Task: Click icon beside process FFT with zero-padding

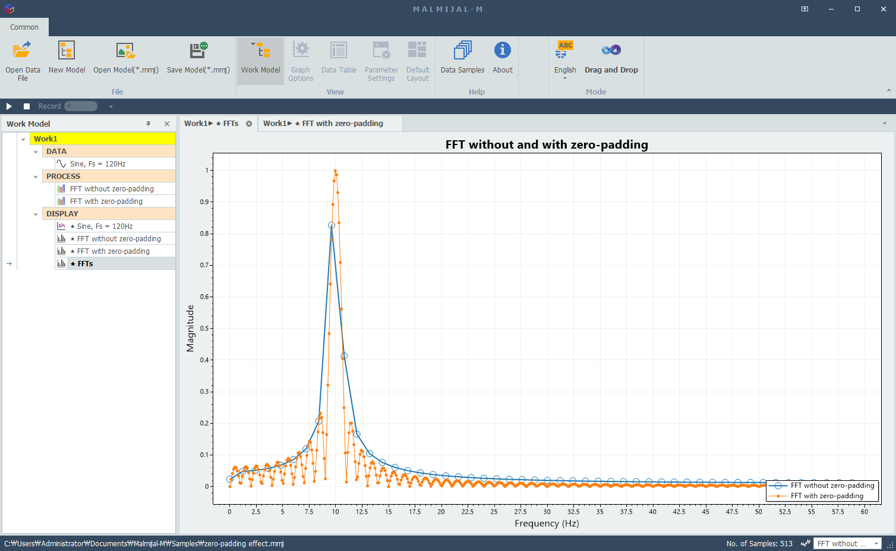Action: (x=61, y=201)
